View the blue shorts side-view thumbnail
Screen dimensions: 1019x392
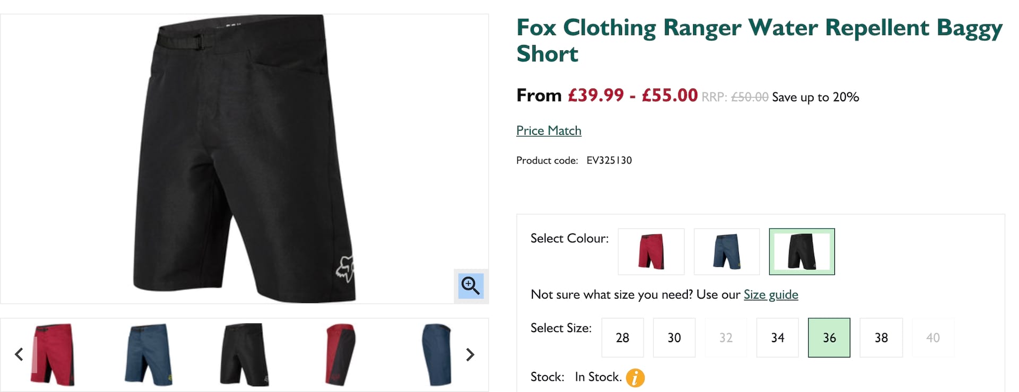pyautogui.click(x=436, y=354)
